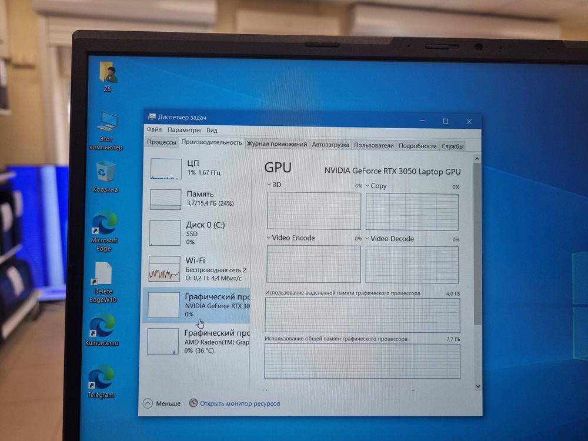Image resolution: width=588 pixels, height=441 pixels.
Task: Switch to the Процессы tab
Action: pyautogui.click(x=162, y=142)
